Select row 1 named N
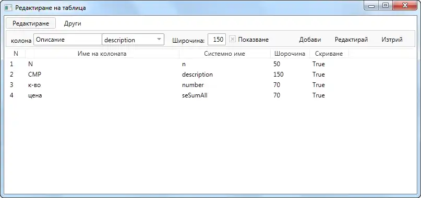Image resolution: width=421 pixels, height=198 pixels. point(210,64)
